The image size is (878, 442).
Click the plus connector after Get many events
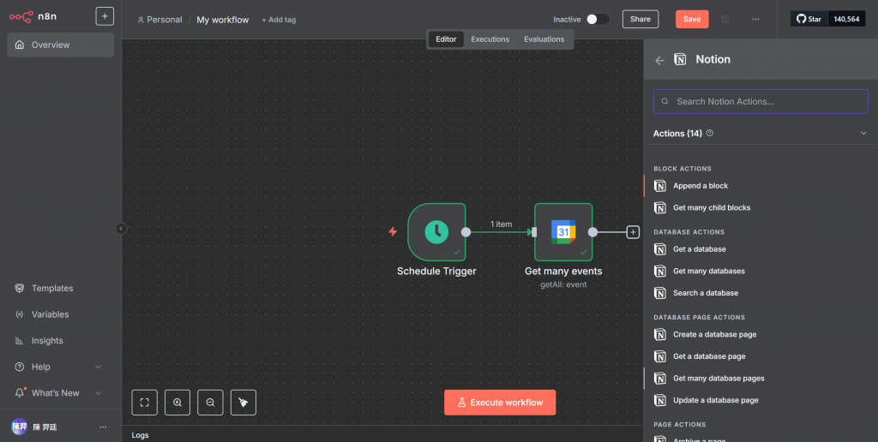[x=633, y=231]
